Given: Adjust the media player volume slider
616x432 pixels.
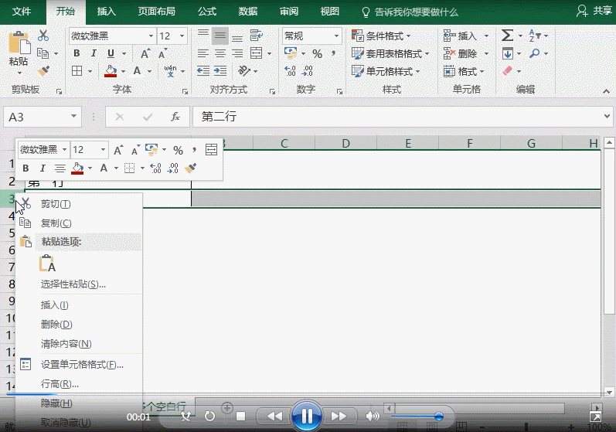Looking at the screenshot, I should pos(438,417).
